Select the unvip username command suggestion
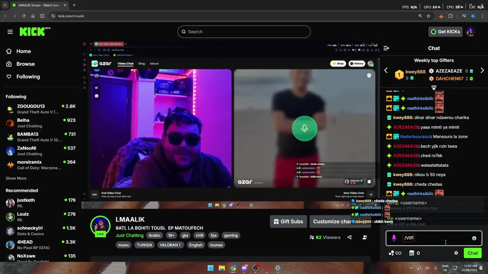488x274 pixels. pyautogui.click(x=434, y=205)
